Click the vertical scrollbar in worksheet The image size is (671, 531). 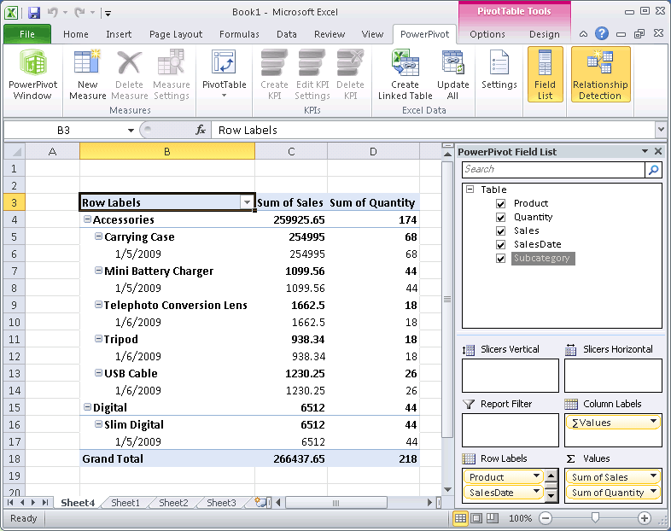447,300
